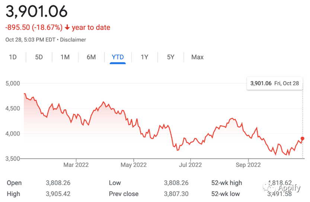
Task: Click the Jul 2022 axis label
Action: pos(191,165)
